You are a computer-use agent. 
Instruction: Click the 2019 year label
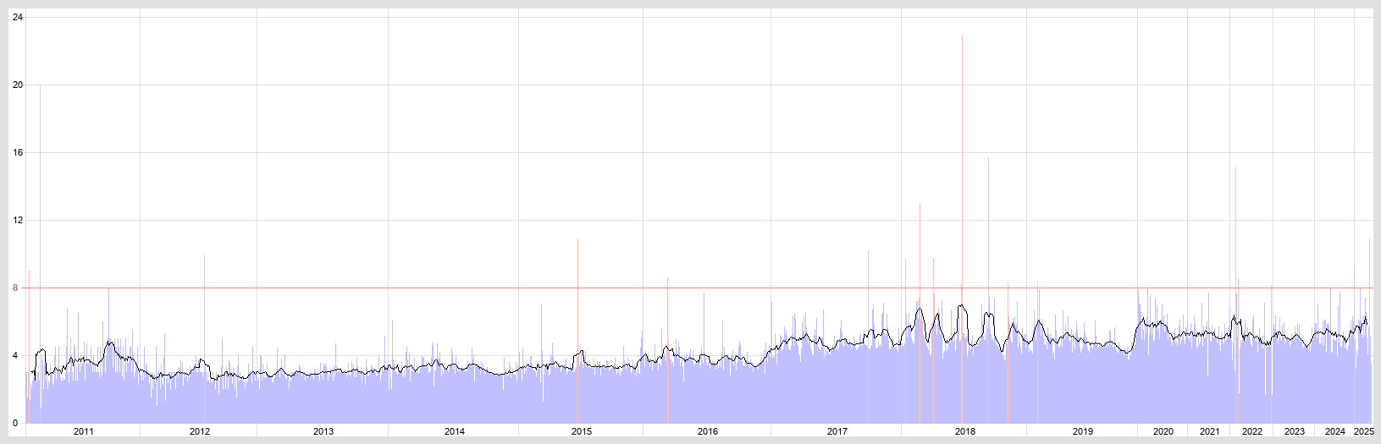(x=1082, y=431)
